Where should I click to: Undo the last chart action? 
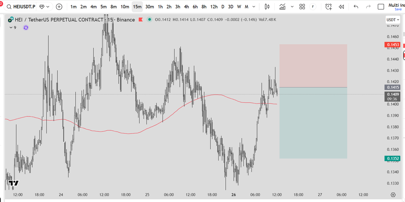(356, 7)
